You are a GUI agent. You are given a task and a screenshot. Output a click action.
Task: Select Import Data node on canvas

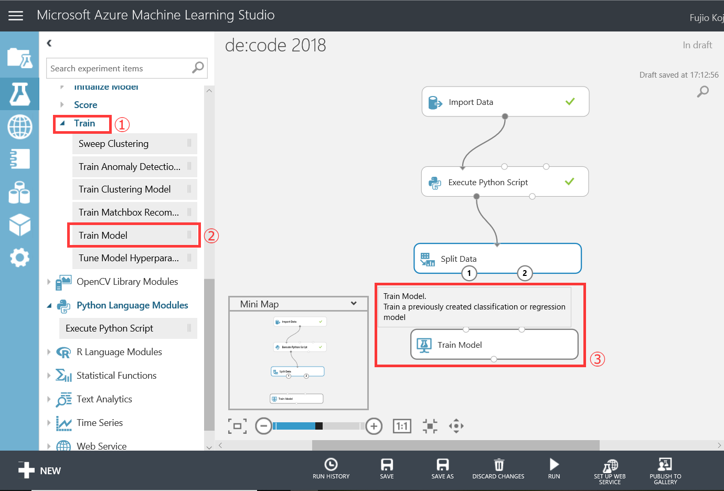pyautogui.click(x=505, y=102)
